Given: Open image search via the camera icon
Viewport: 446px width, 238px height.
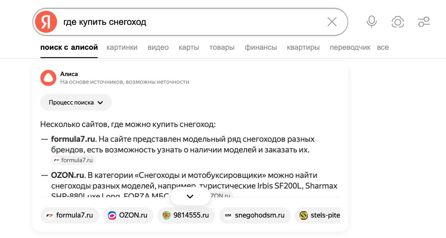Looking at the screenshot, I should [398, 22].
